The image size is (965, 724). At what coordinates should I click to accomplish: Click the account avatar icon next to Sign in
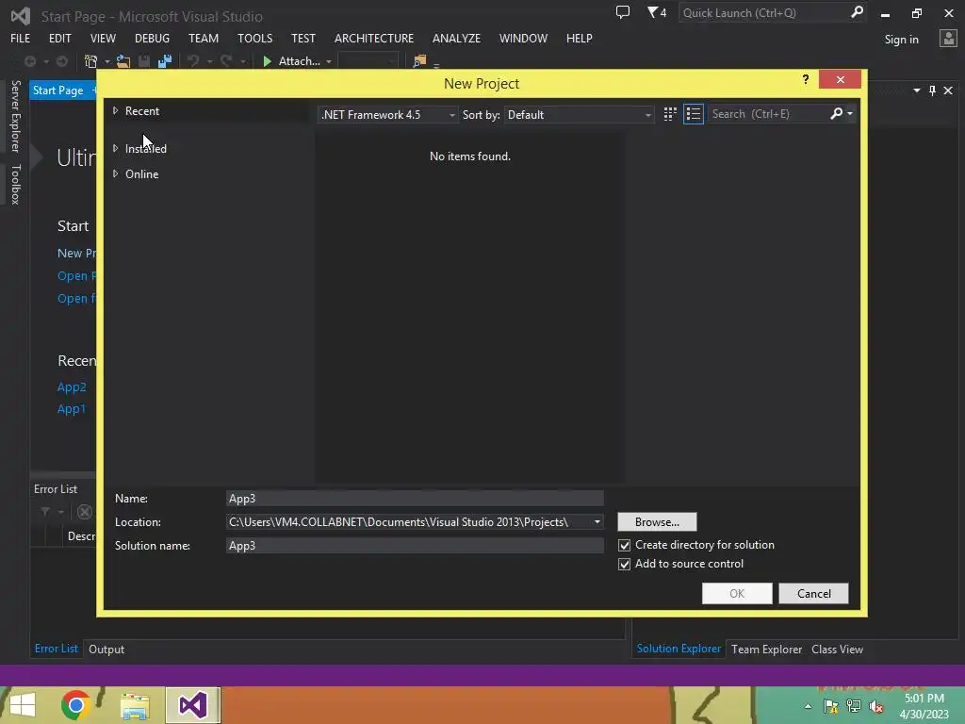pyautogui.click(x=948, y=39)
